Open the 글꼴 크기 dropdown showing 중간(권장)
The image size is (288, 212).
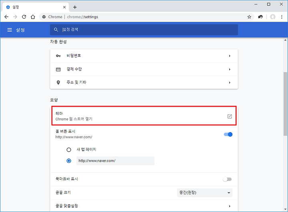(205, 192)
